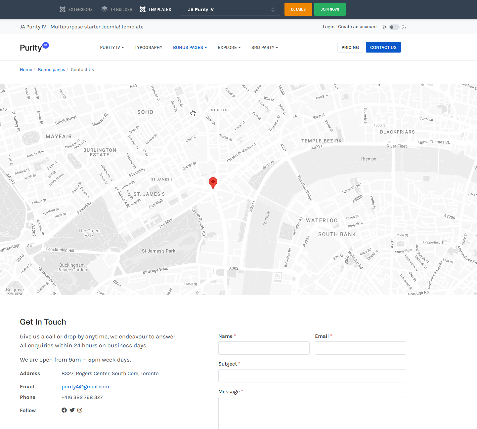Screen dimensions: 477x429
Task: Open the Typography menu item
Action: click(x=148, y=48)
